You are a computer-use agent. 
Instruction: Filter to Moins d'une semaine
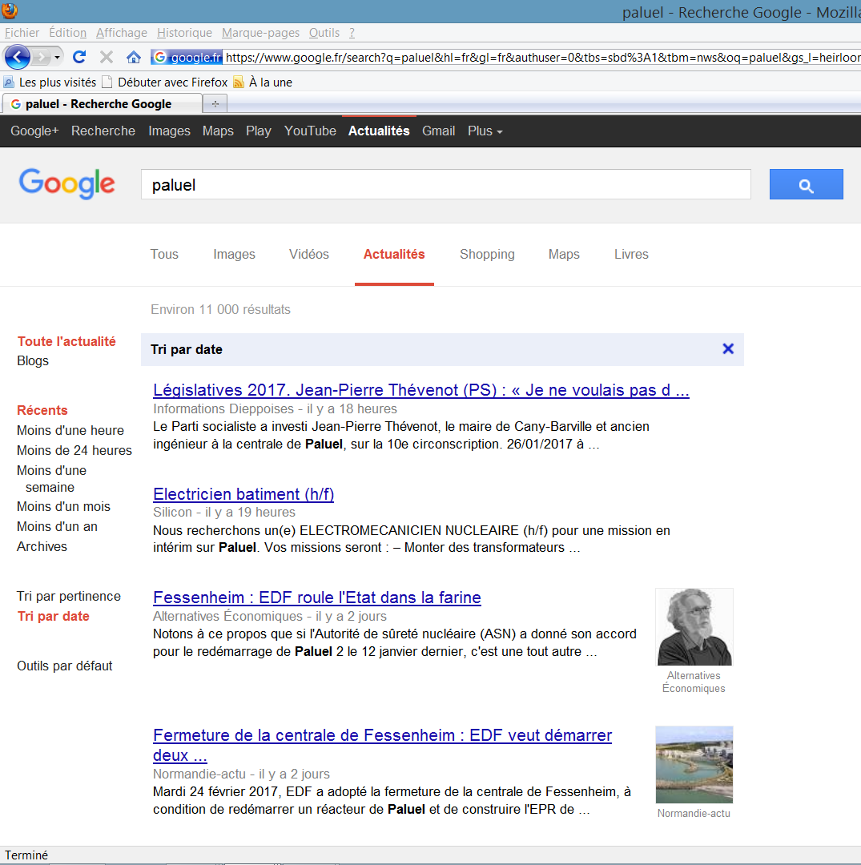tap(51, 479)
